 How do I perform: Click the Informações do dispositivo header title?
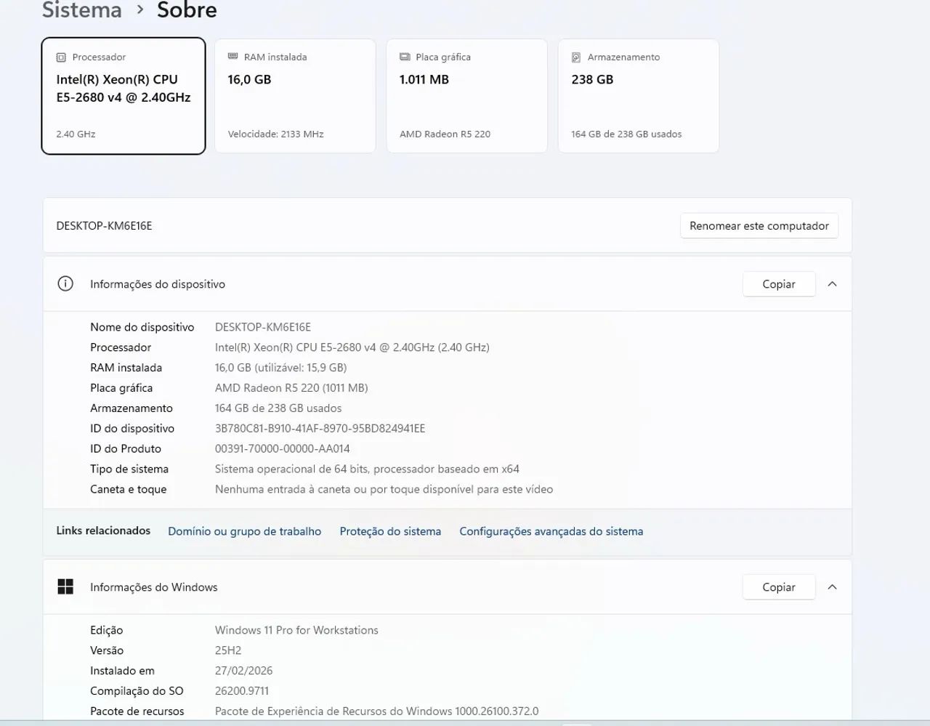pos(158,284)
